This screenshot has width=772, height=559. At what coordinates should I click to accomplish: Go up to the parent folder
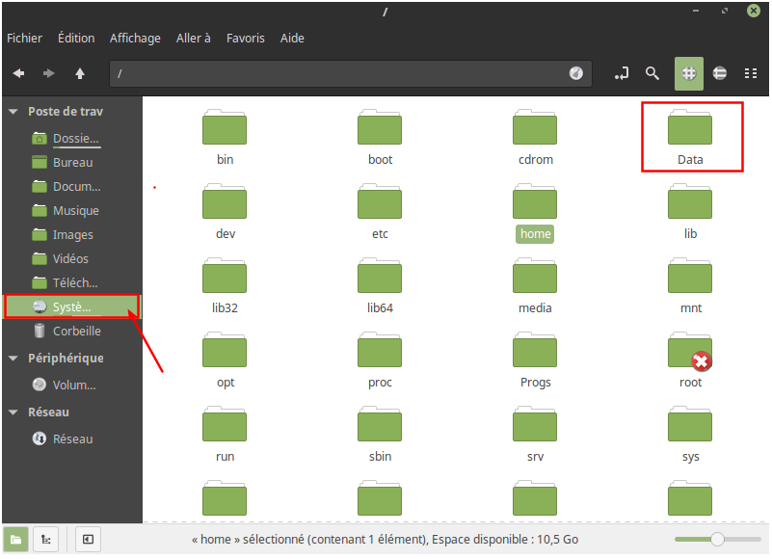point(80,73)
